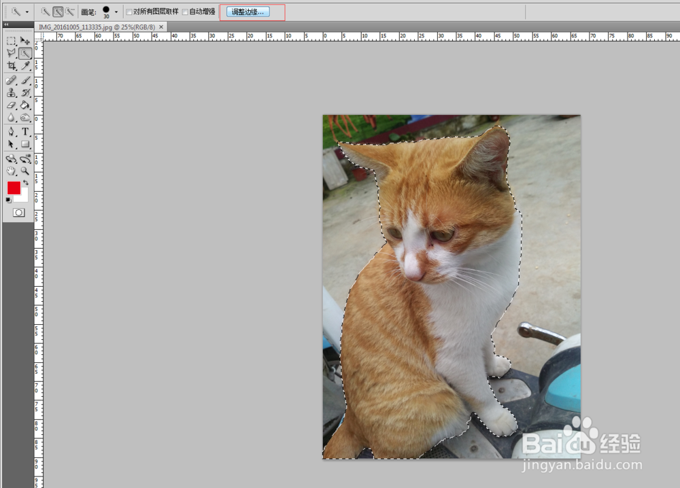This screenshot has height=488, width=680.
Task: Click the cat photo on canvas
Action: point(452,286)
